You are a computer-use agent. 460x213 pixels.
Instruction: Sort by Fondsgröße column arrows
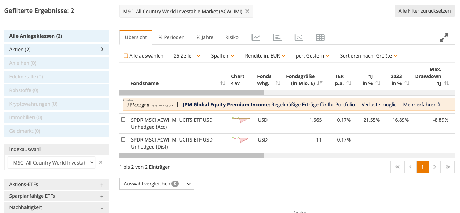(x=320, y=83)
